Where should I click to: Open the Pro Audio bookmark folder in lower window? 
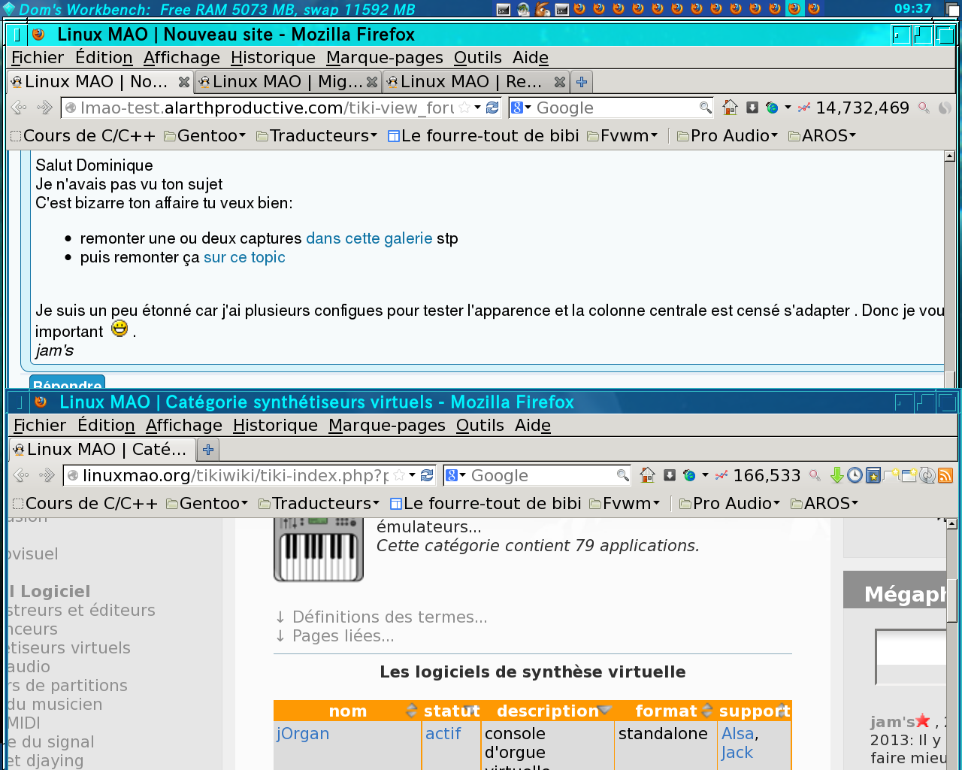pyautogui.click(x=730, y=504)
